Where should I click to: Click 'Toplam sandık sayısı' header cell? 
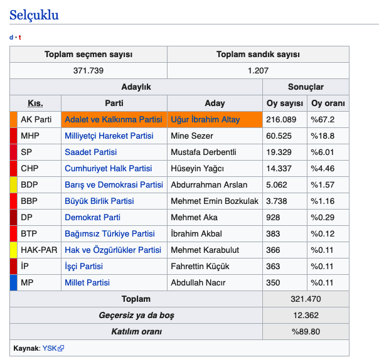click(x=258, y=55)
